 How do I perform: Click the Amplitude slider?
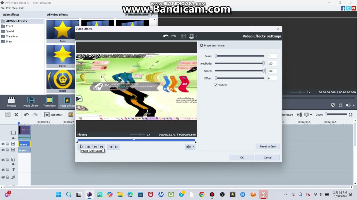pyautogui.click(x=240, y=64)
